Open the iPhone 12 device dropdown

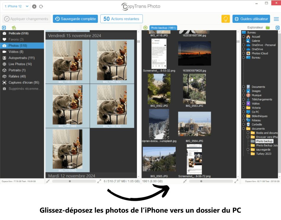(16, 6)
